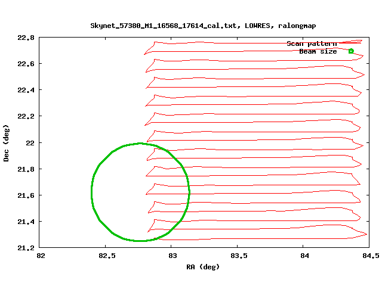Image resolution: width=382 pixels, height=286 pixels.
Task: Click the 84.5 tick label on RA axis
Action: coord(369,256)
